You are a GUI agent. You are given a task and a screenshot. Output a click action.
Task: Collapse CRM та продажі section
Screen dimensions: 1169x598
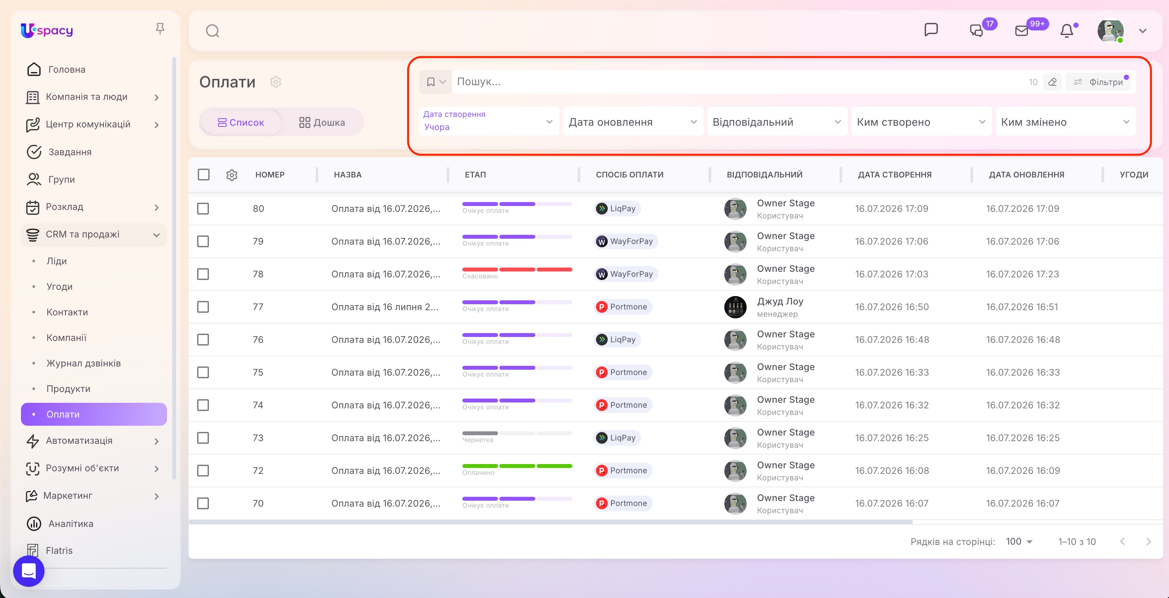pyautogui.click(x=93, y=234)
